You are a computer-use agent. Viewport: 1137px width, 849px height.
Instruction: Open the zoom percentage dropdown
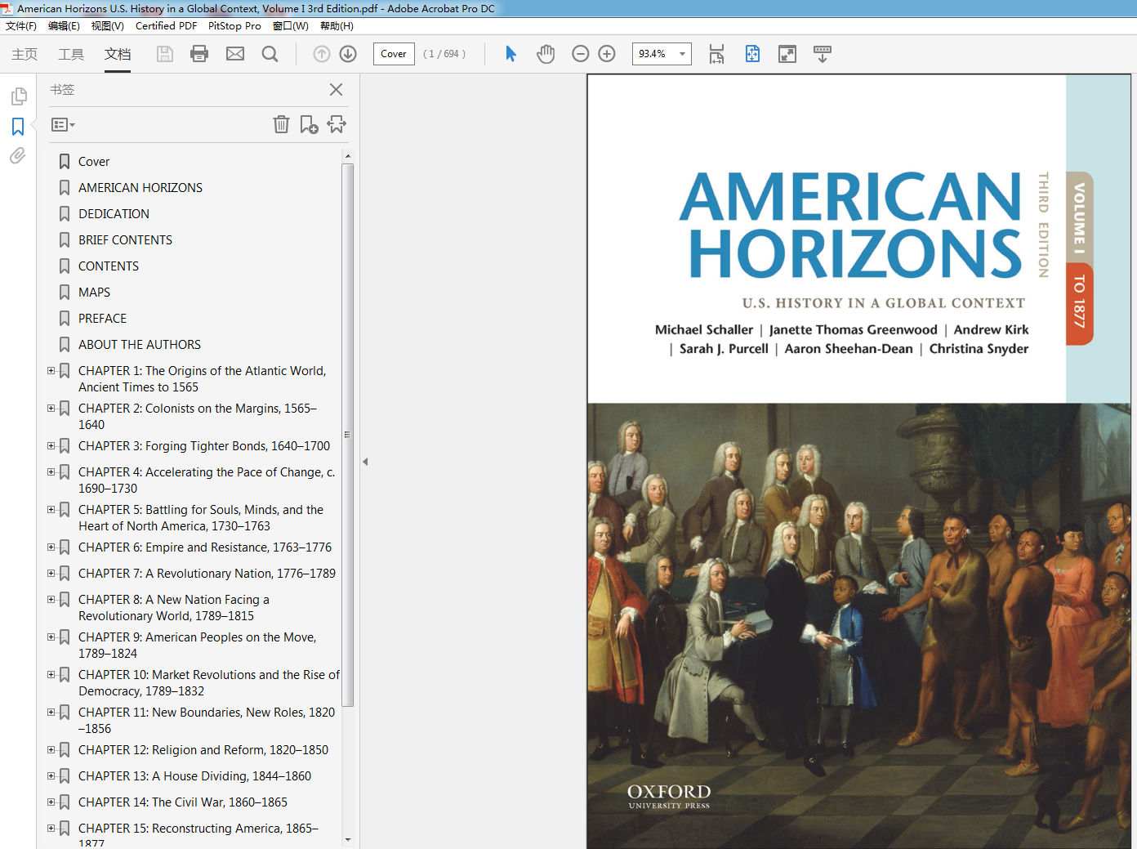coord(683,54)
